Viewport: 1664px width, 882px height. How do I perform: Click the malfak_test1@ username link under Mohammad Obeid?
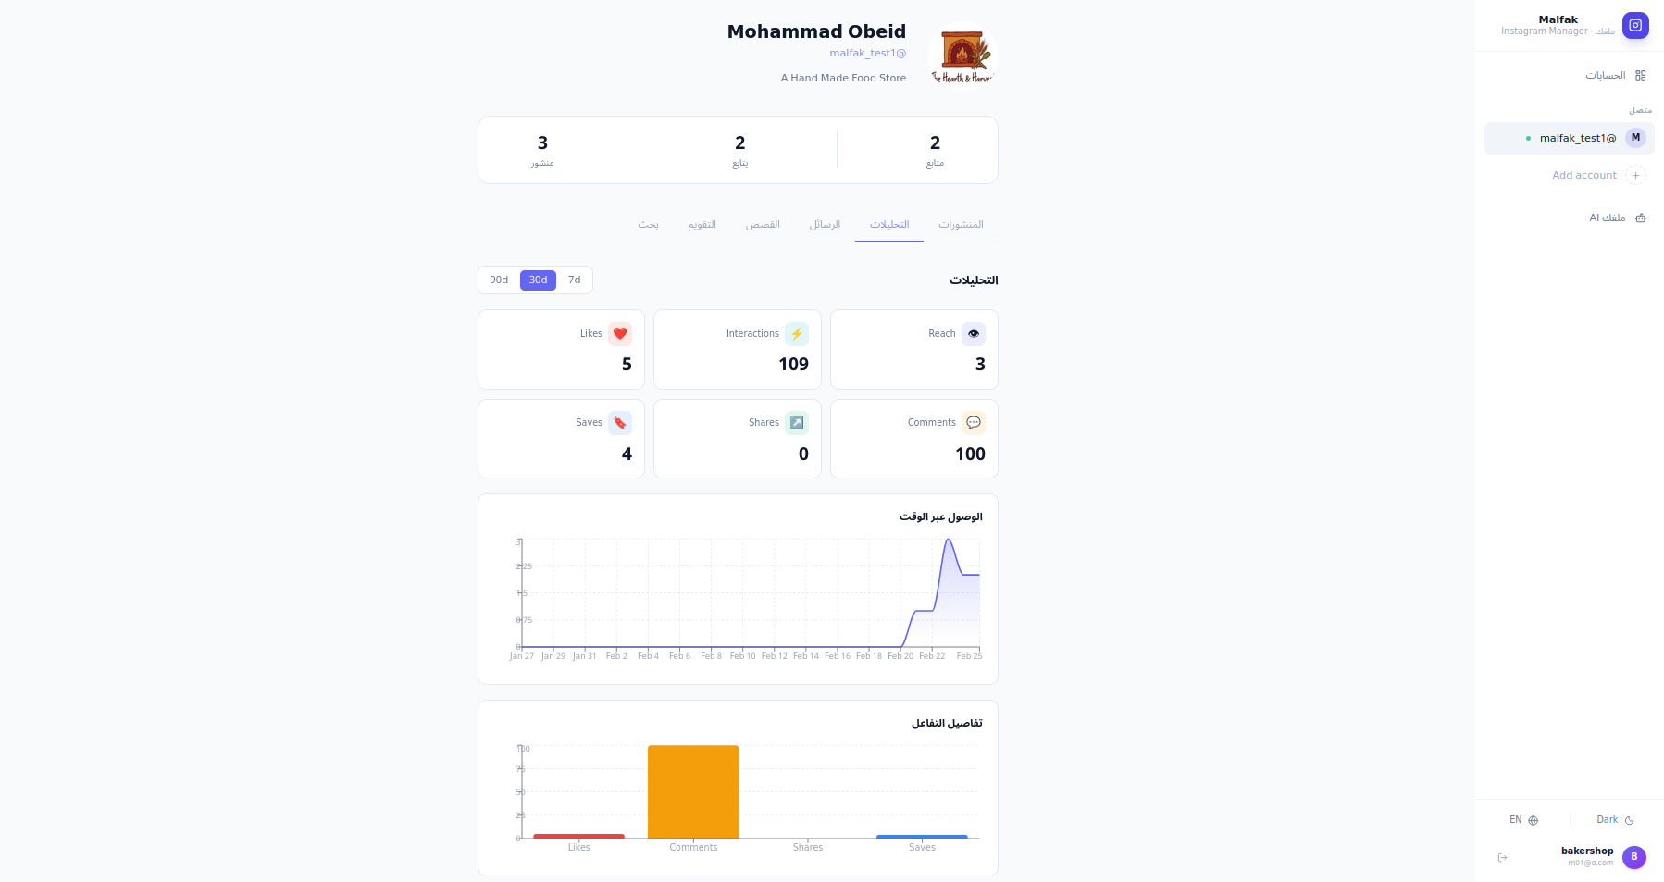pos(867,53)
